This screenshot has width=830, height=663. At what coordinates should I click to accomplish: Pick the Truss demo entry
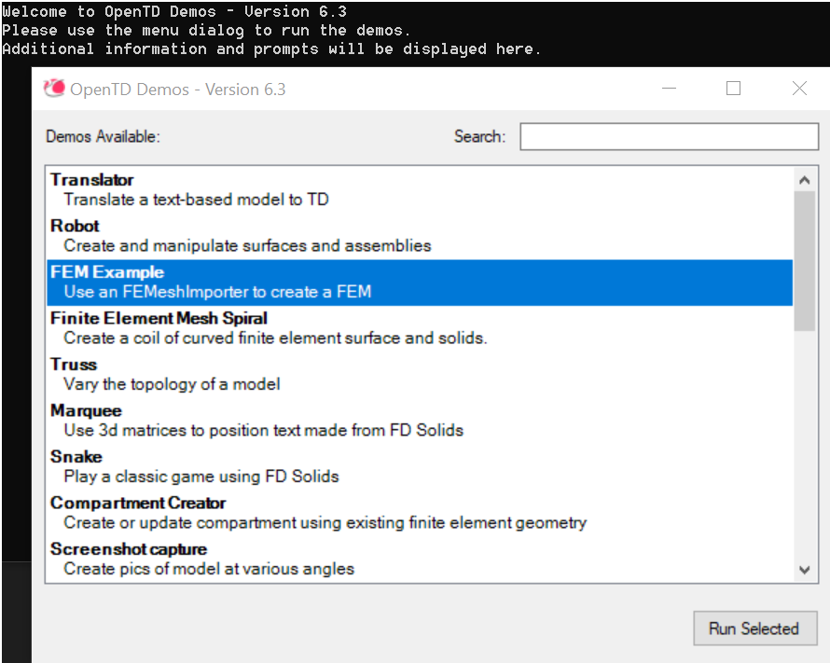click(420, 375)
